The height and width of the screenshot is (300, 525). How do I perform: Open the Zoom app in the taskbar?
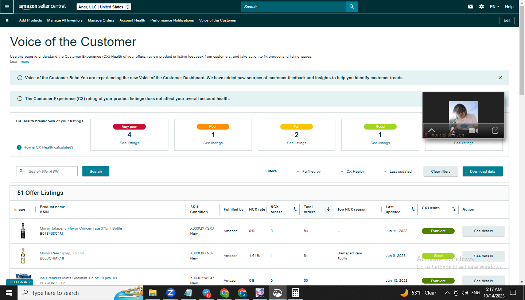pyautogui.click(x=170, y=293)
